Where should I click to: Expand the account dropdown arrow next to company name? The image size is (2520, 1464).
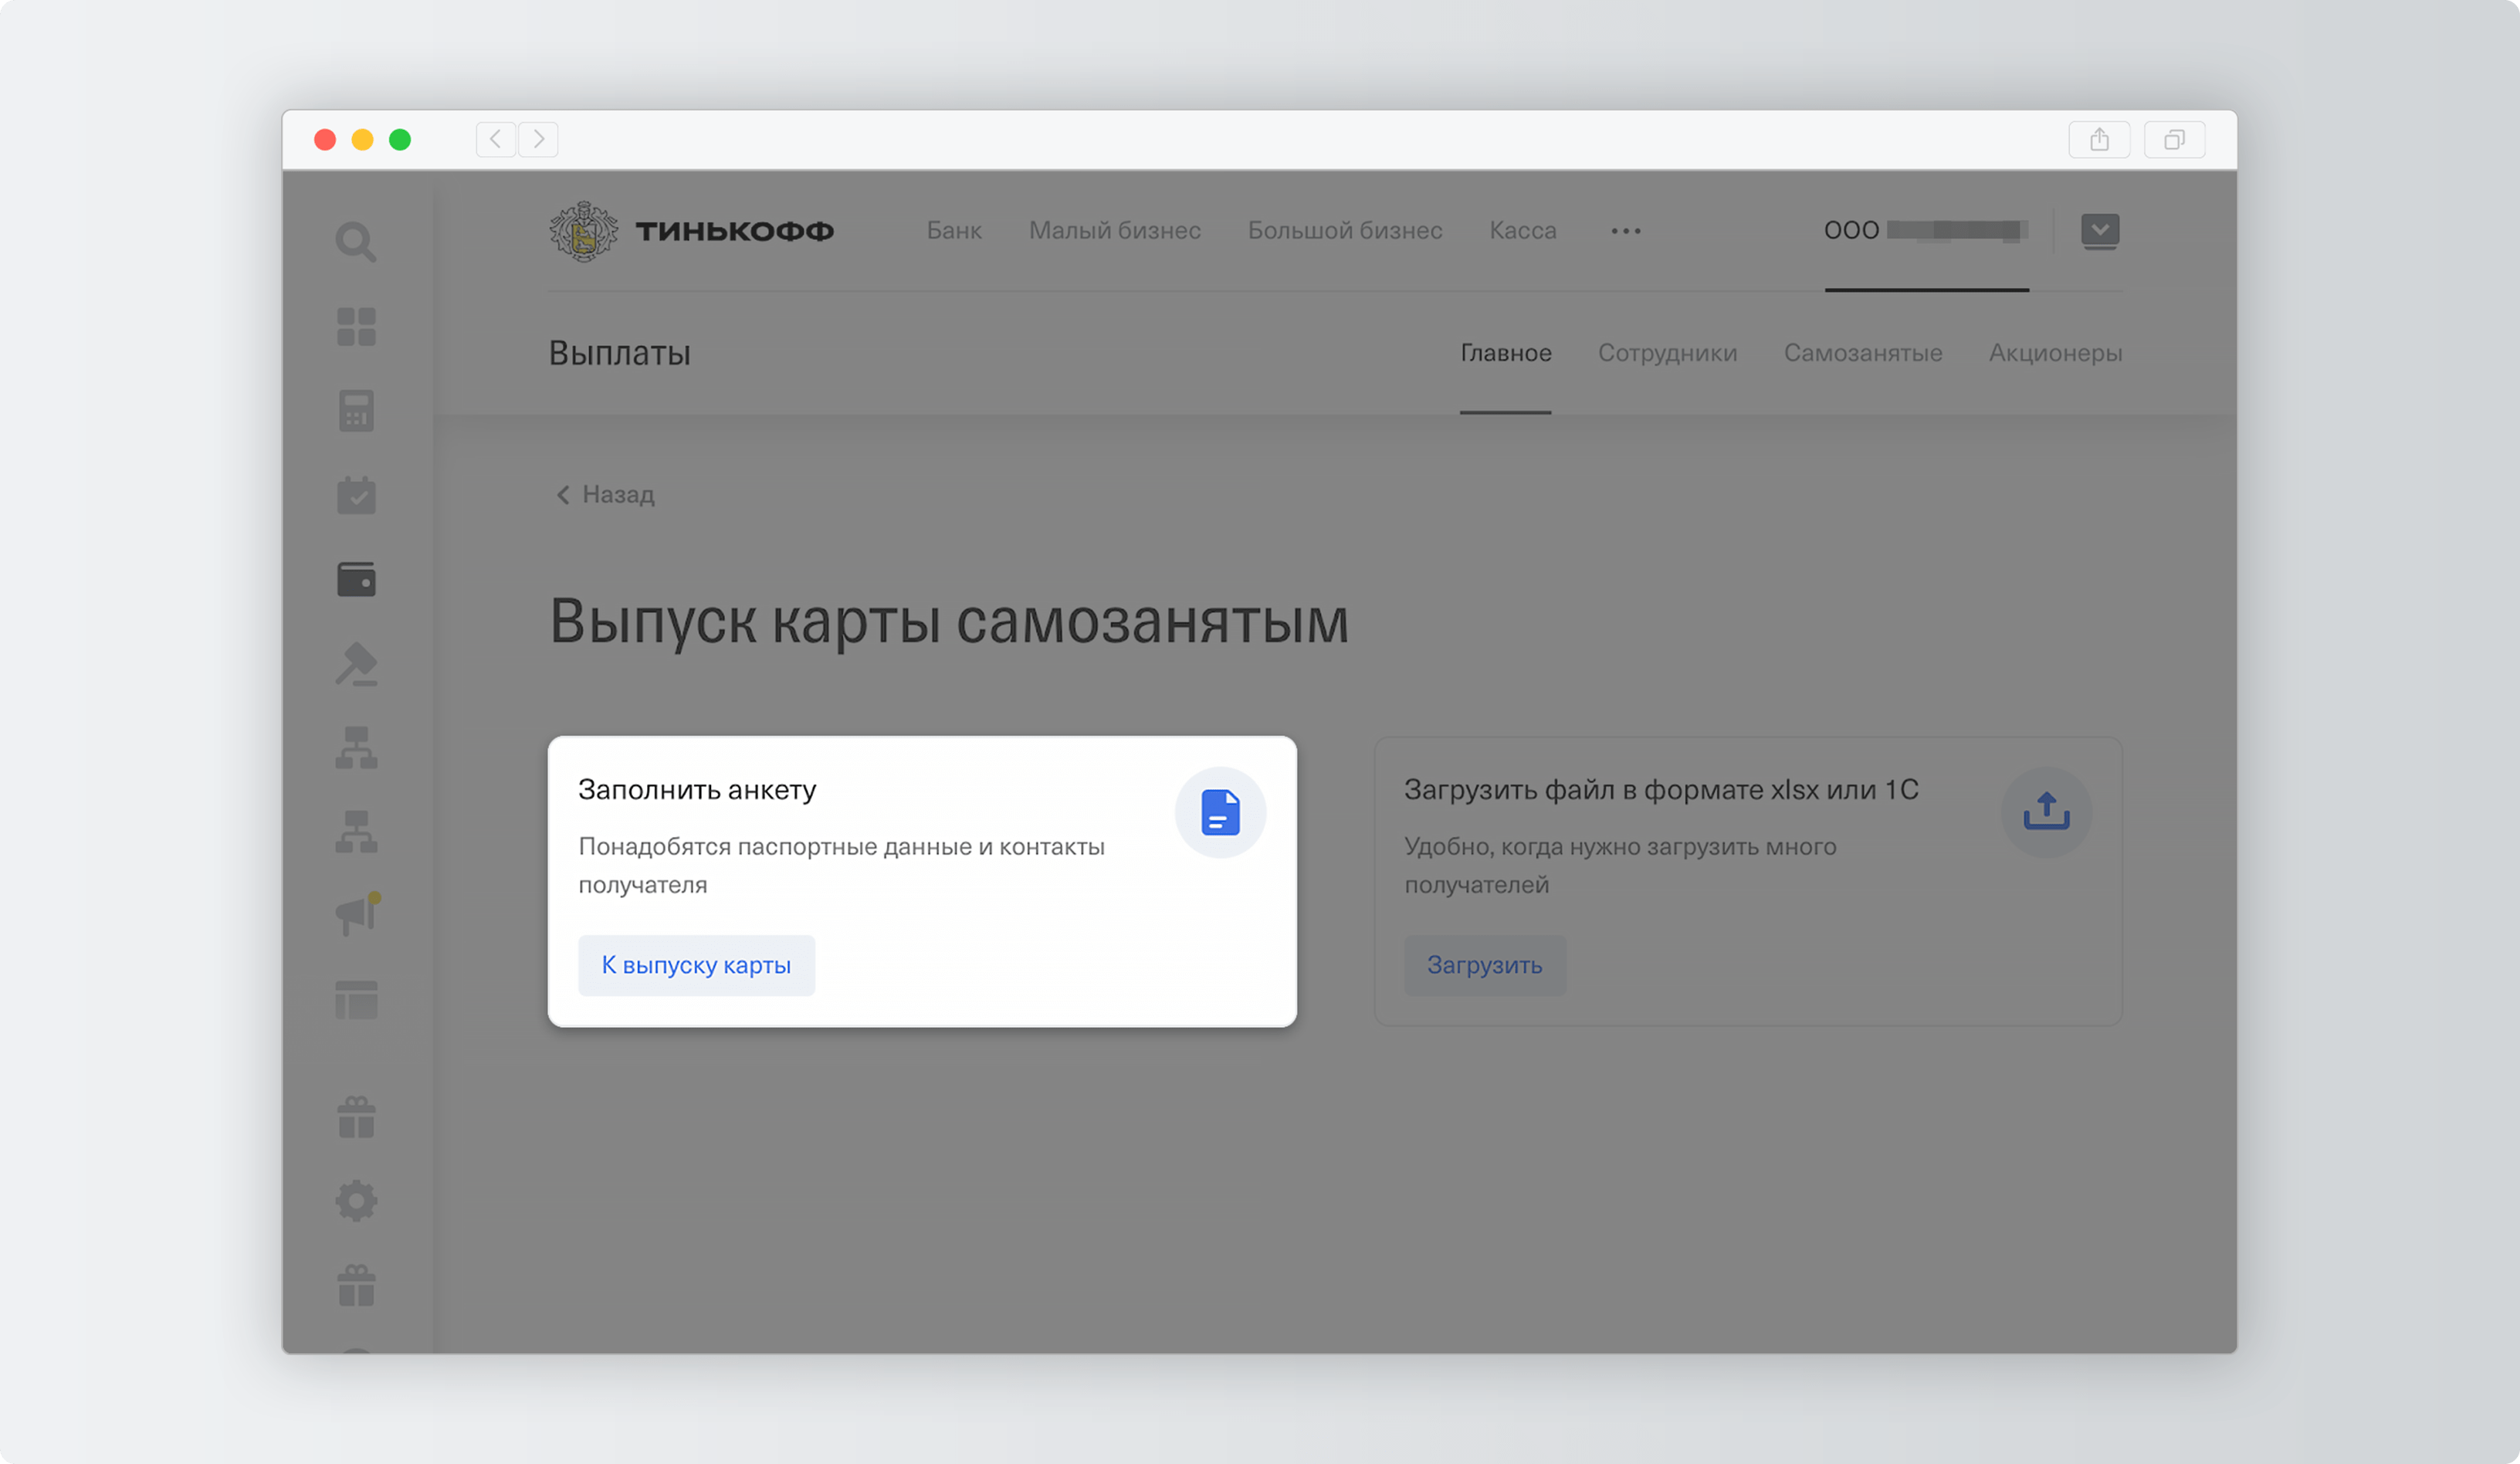pyautogui.click(x=2100, y=231)
